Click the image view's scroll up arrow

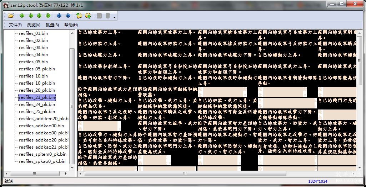pyautogui.click(x=360, y=32)
